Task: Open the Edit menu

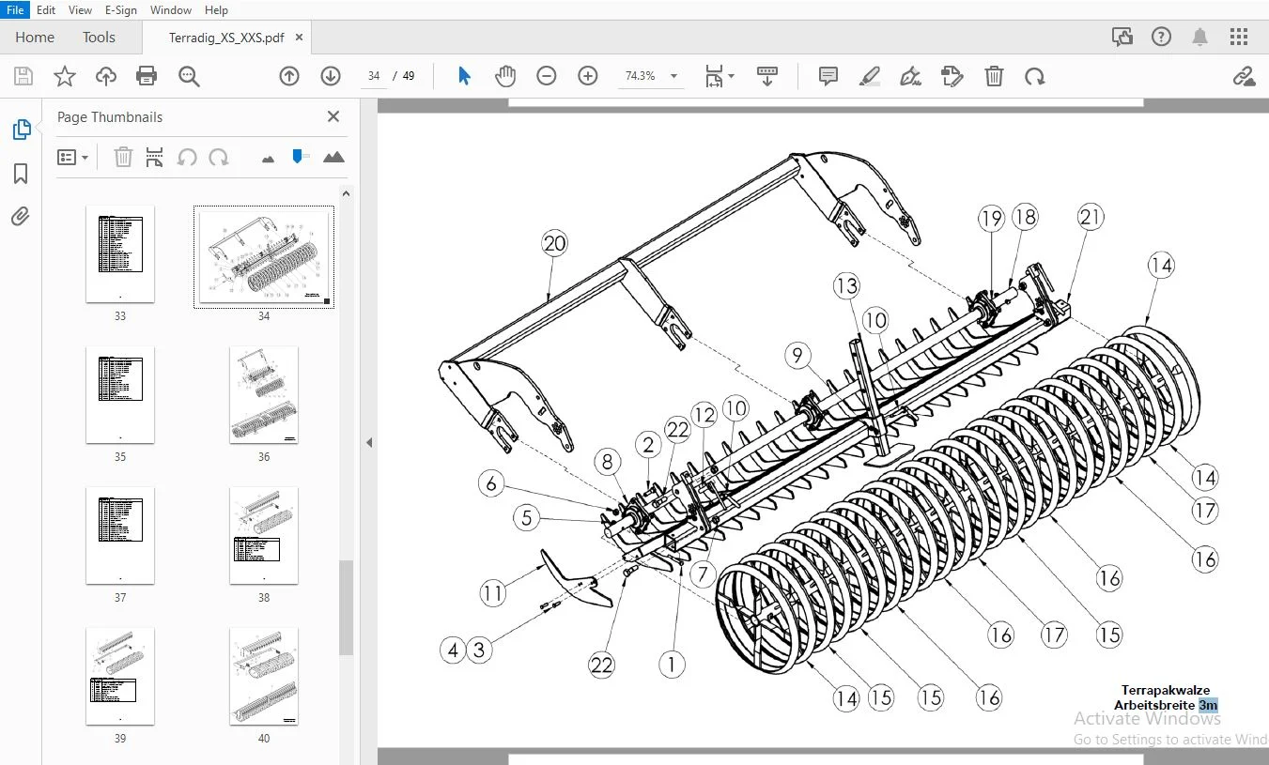Action: coord(46,10)
